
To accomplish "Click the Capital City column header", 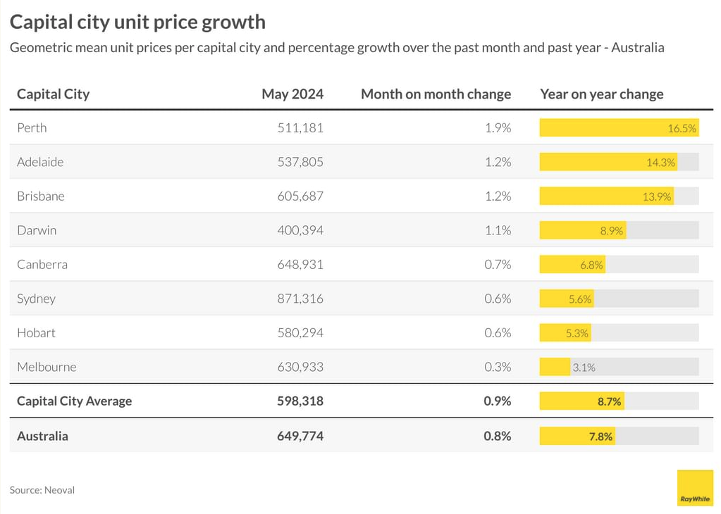I will 54,94.
